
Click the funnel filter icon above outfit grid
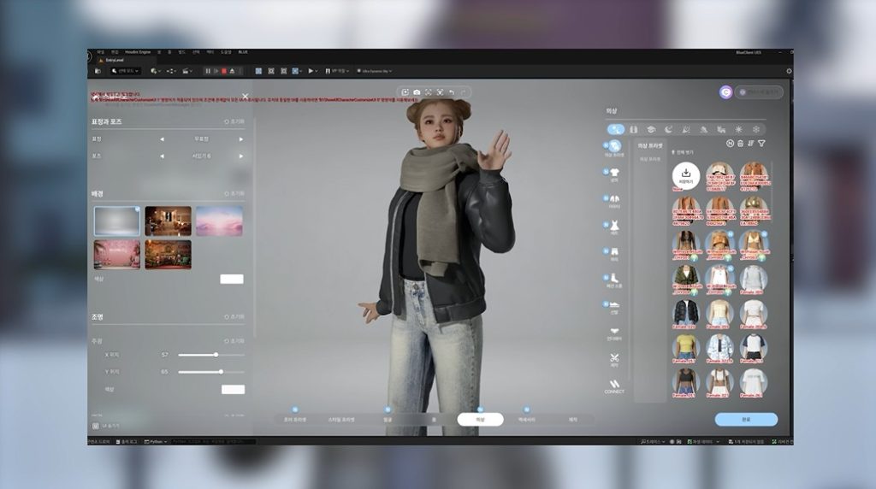[761, 144]
